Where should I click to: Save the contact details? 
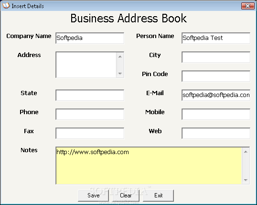(94, 195)
